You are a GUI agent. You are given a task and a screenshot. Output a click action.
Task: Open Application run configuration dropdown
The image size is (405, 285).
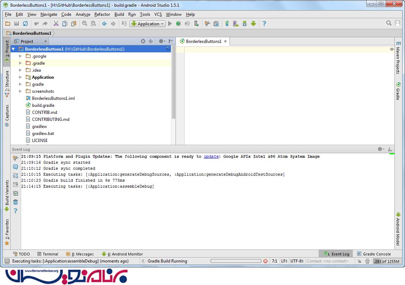point(147,24)
